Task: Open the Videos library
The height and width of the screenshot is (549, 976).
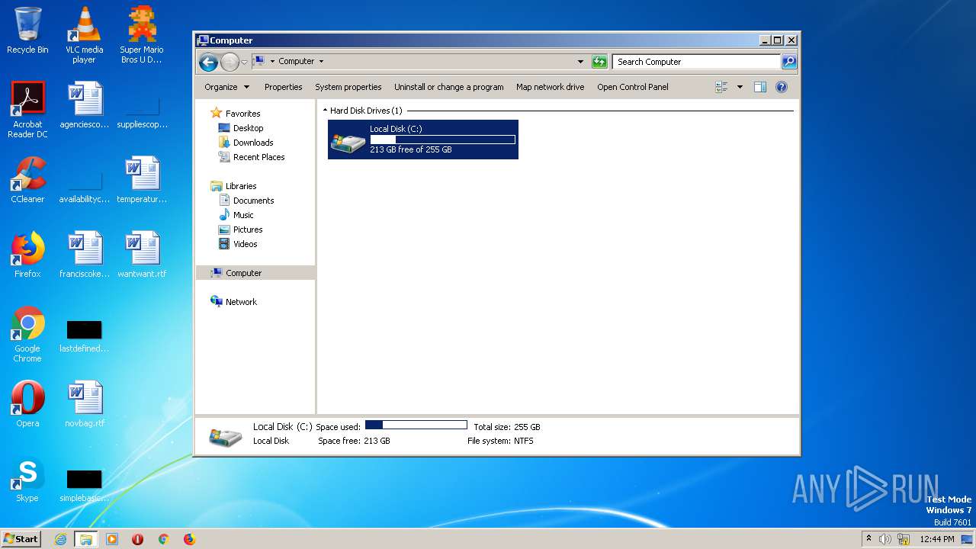Action: 245,244
